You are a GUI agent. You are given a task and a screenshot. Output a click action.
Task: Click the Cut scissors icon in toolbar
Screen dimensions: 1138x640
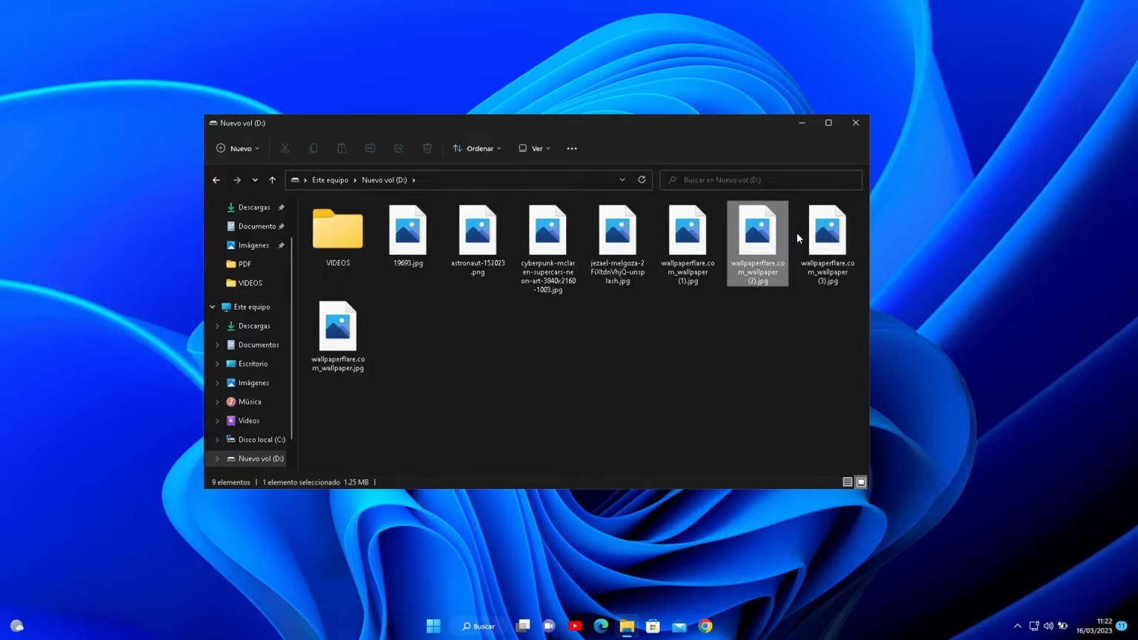284,148
